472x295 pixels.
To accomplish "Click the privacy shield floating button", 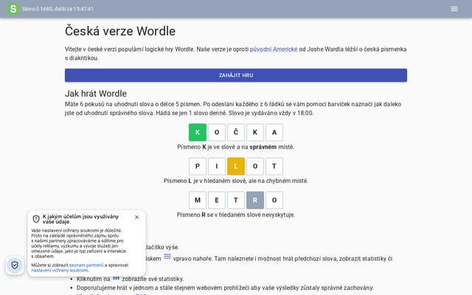I will click(15, 265).
